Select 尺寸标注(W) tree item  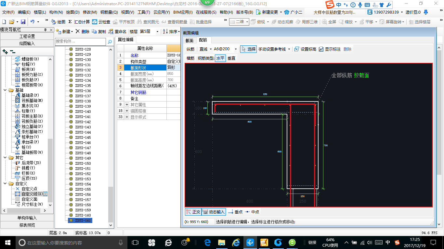point(29,204)
